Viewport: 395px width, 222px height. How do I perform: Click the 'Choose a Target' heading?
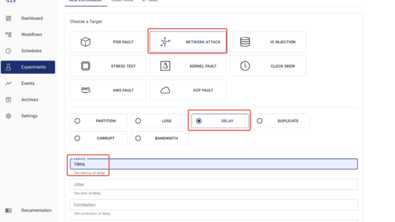click(x=86, y=22)
